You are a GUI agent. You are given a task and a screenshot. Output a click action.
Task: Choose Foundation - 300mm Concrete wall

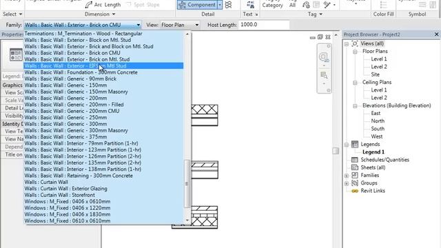tap(103, 72)
